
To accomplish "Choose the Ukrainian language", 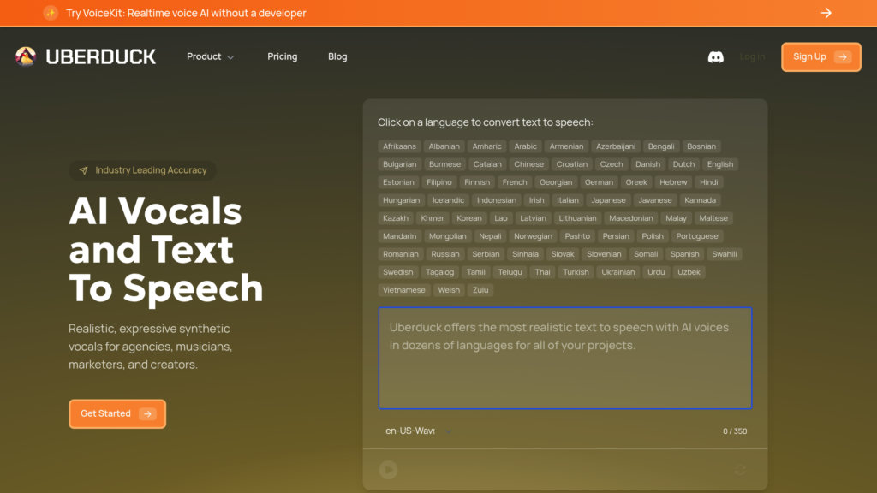I will pos(618,271).
